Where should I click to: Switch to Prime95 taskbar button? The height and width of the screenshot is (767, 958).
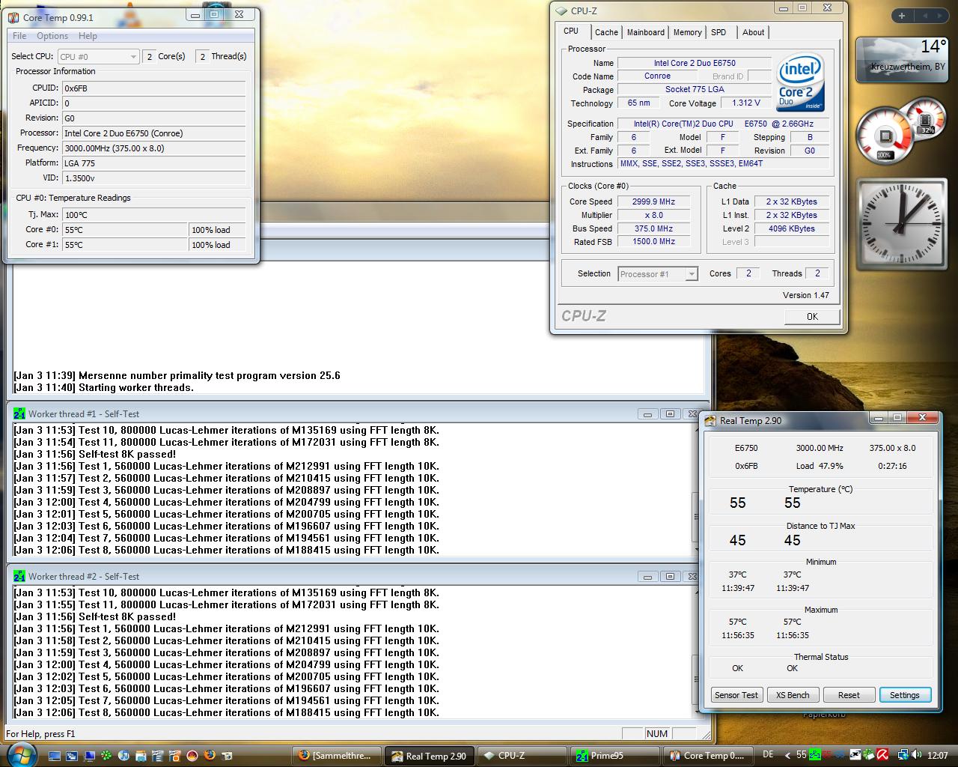coord(614,756)
